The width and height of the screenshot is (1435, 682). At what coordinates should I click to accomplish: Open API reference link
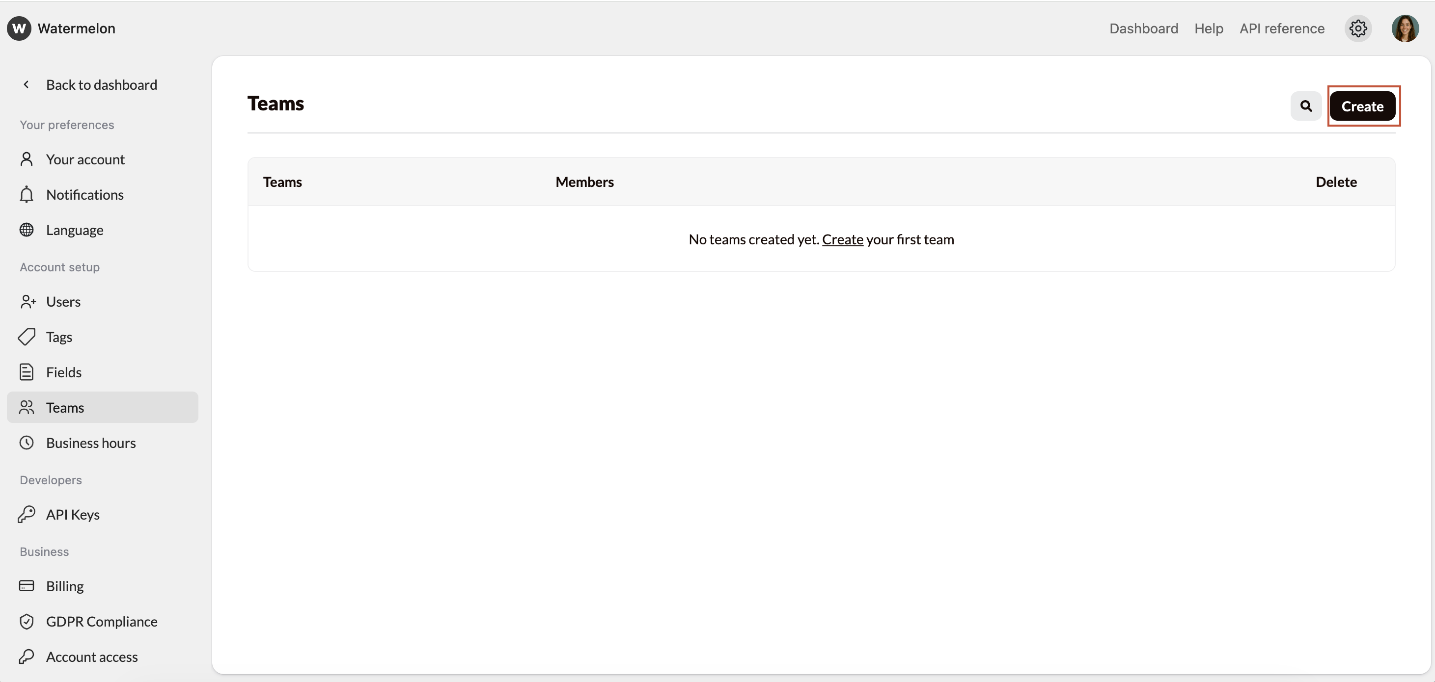[1281, 28]
